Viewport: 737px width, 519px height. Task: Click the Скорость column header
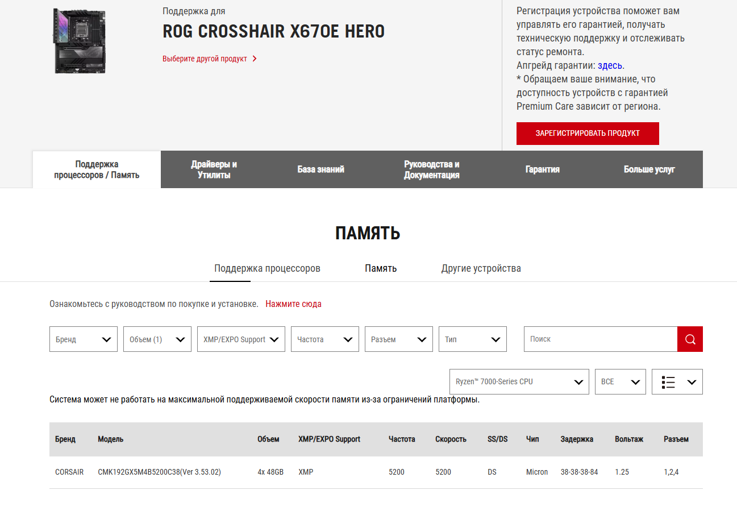451,439
